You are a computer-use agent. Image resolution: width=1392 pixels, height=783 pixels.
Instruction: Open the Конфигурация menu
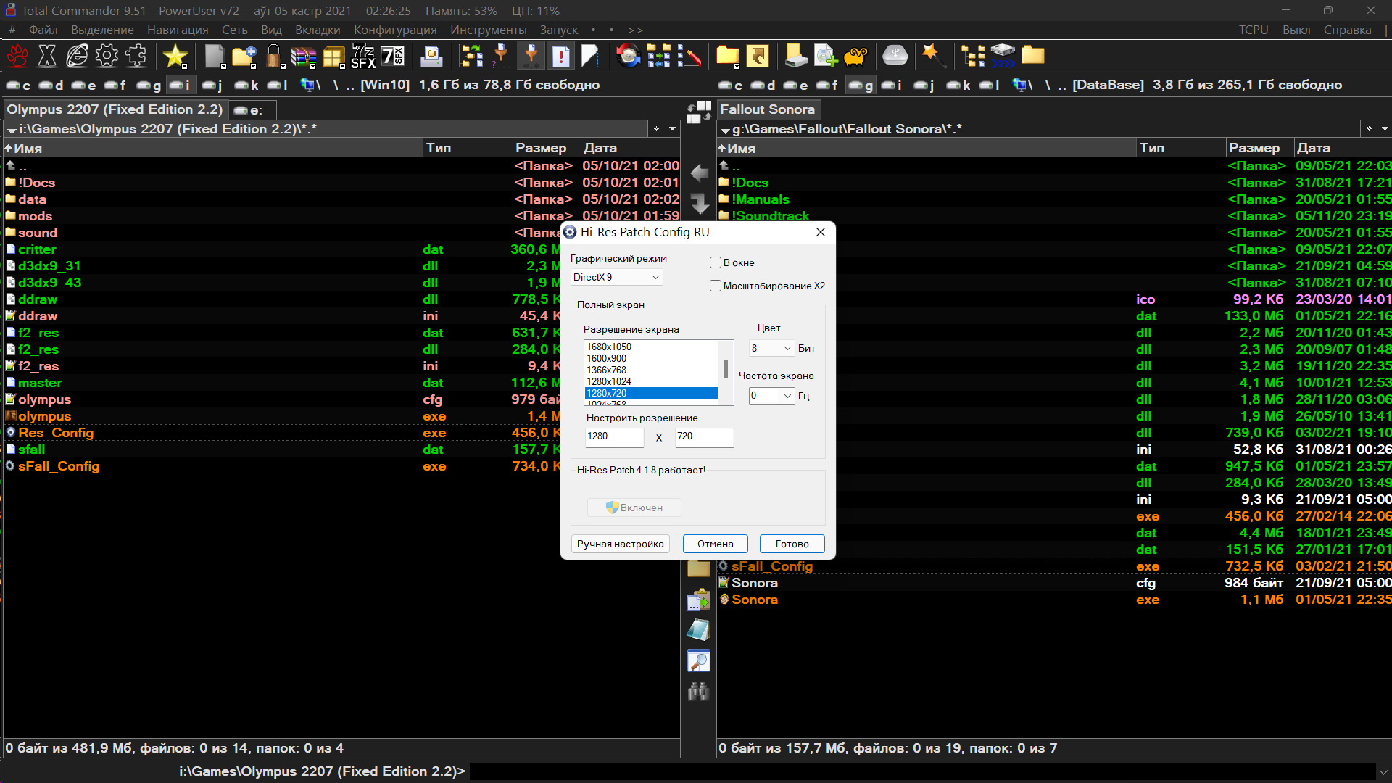pyautogui.click(x=395, y=30)
